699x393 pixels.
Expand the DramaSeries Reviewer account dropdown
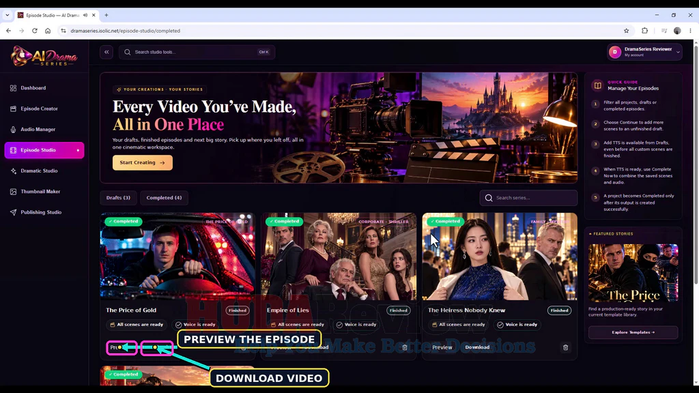(x=644, y=52)
